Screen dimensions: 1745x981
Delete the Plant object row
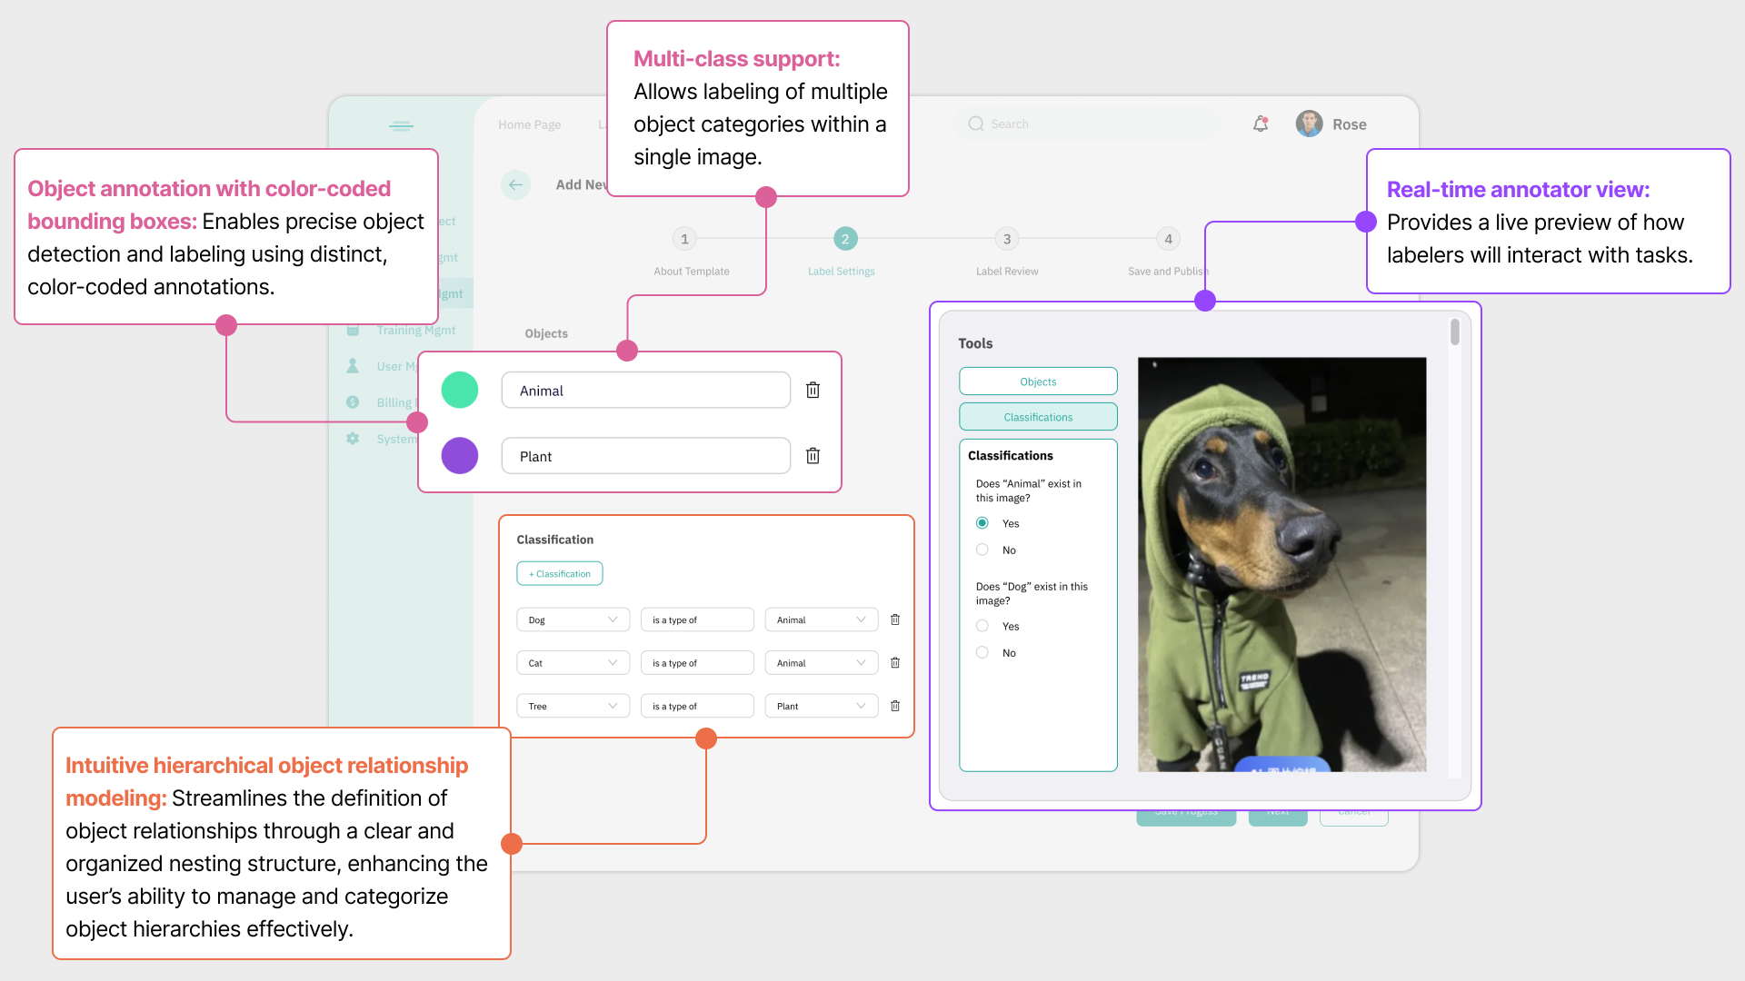[x=813, y=456]
